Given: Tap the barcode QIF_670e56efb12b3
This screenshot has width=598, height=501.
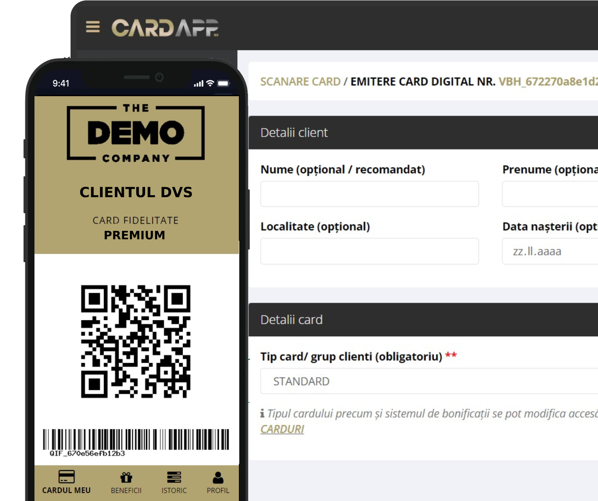Looking at the screenshot, I should point(136,440).
